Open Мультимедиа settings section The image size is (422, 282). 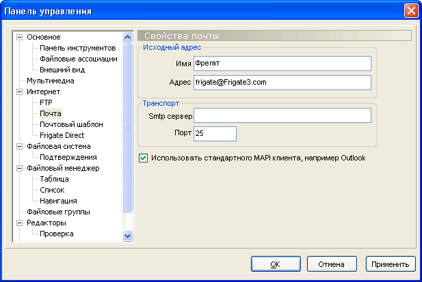point(51,81)
